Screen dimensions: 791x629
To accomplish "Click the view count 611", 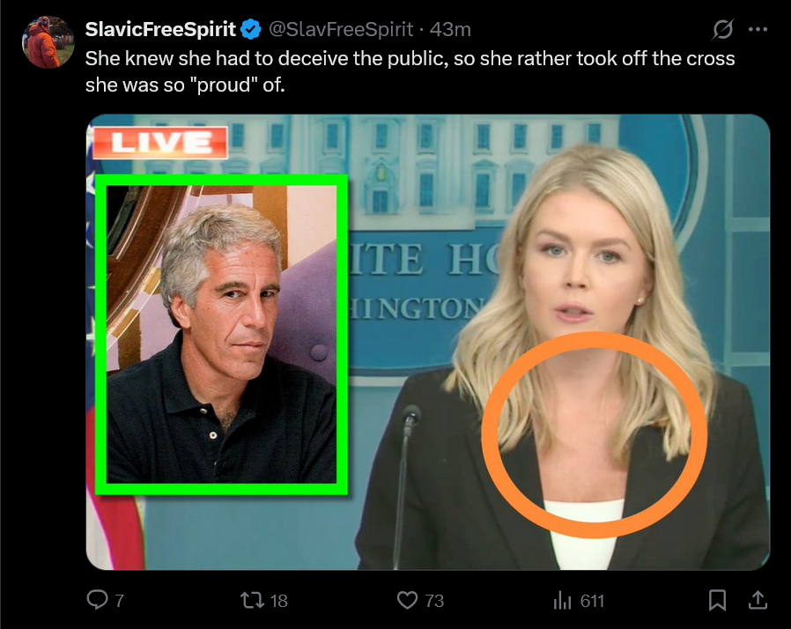I will click(592, 601).
